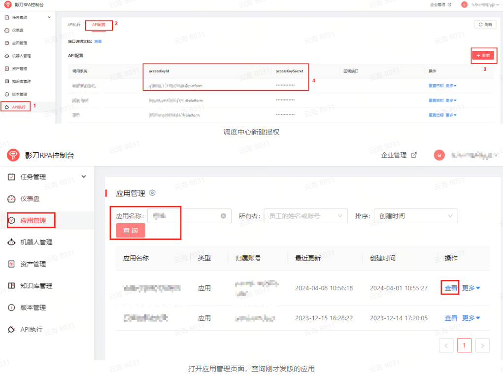Click the 版本管理 info icon in the 应用管理 page sidebar
This screenshot has width=503, height=375.
click(11, 307)
